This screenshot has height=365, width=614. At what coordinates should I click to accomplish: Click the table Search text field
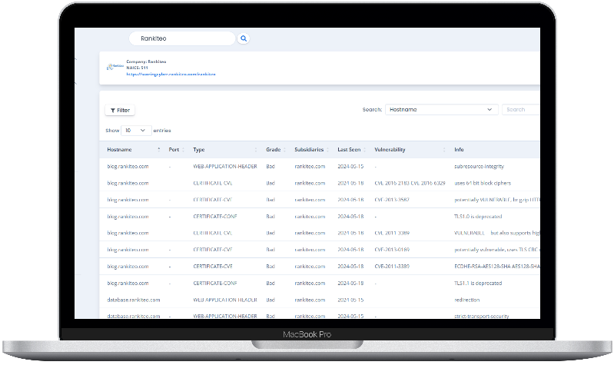click(521, 110)
